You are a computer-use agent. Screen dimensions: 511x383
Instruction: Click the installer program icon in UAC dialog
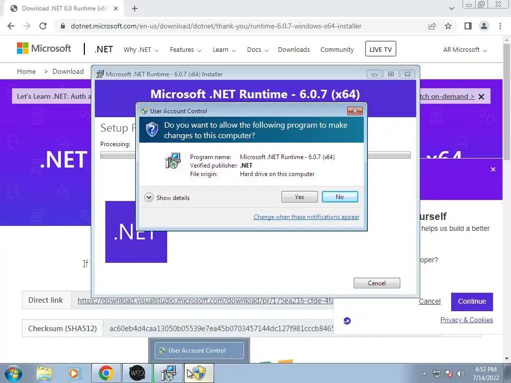(x=173, y=161)
